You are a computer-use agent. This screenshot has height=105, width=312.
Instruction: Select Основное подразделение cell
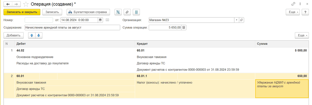pos(35,57)
